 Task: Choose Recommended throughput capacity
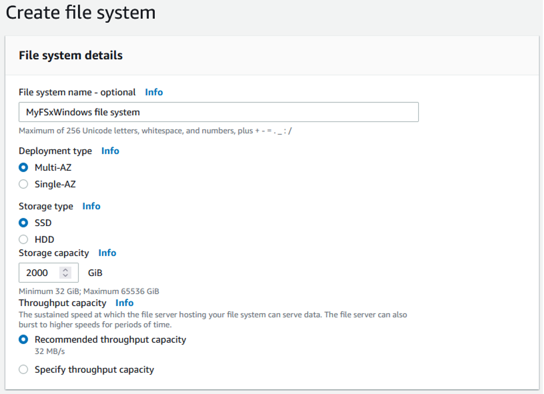coord(23,339)
